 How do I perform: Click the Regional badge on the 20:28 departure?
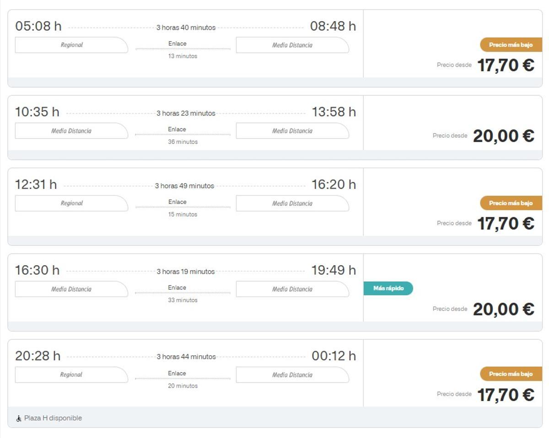click(71, 374)
